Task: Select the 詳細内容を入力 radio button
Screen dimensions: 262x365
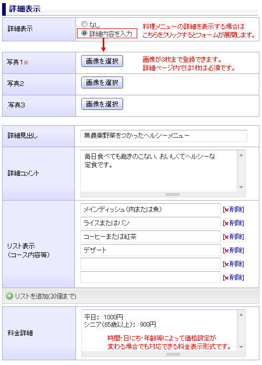Action: [x=84, y=34]
